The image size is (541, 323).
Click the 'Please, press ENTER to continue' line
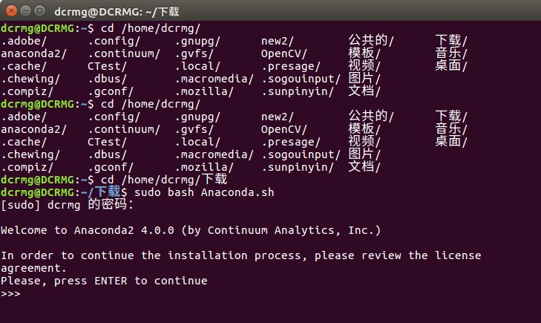click(x=104, y=281)
